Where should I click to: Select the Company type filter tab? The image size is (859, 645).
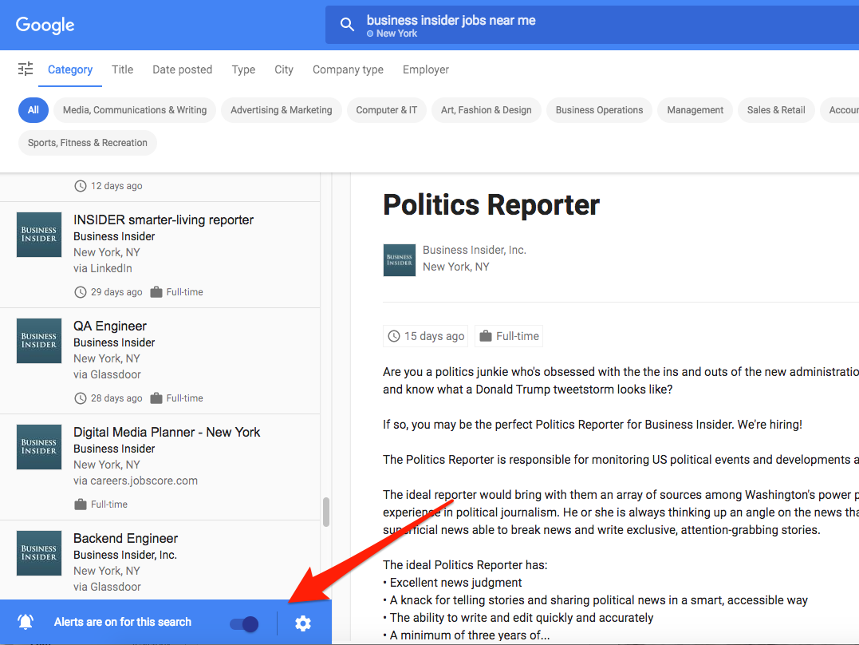[348, 69]
